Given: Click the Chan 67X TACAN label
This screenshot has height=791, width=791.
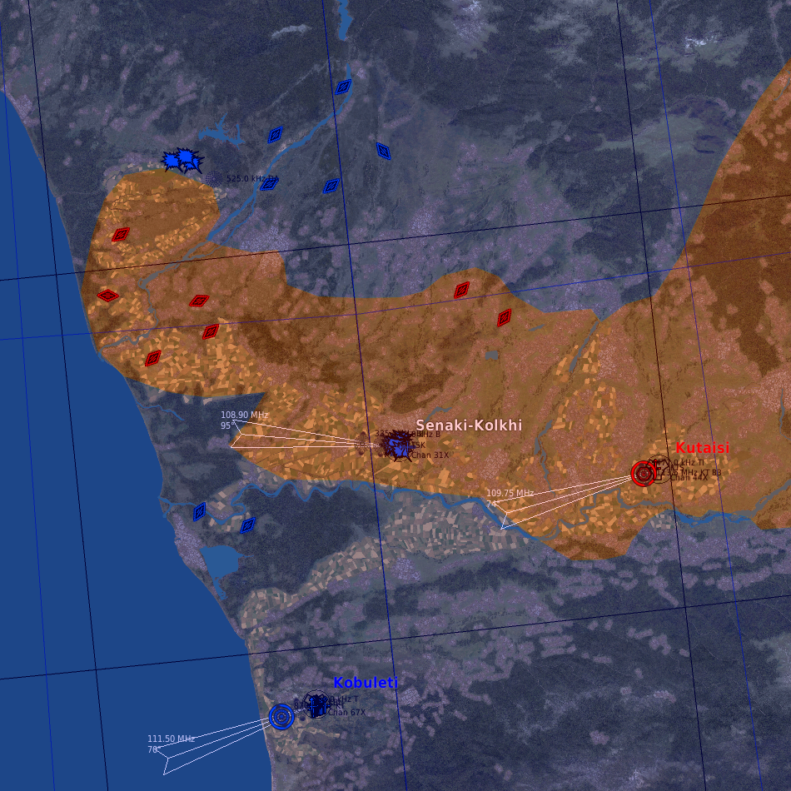Looking at the screenshot, I should (347, 712).
